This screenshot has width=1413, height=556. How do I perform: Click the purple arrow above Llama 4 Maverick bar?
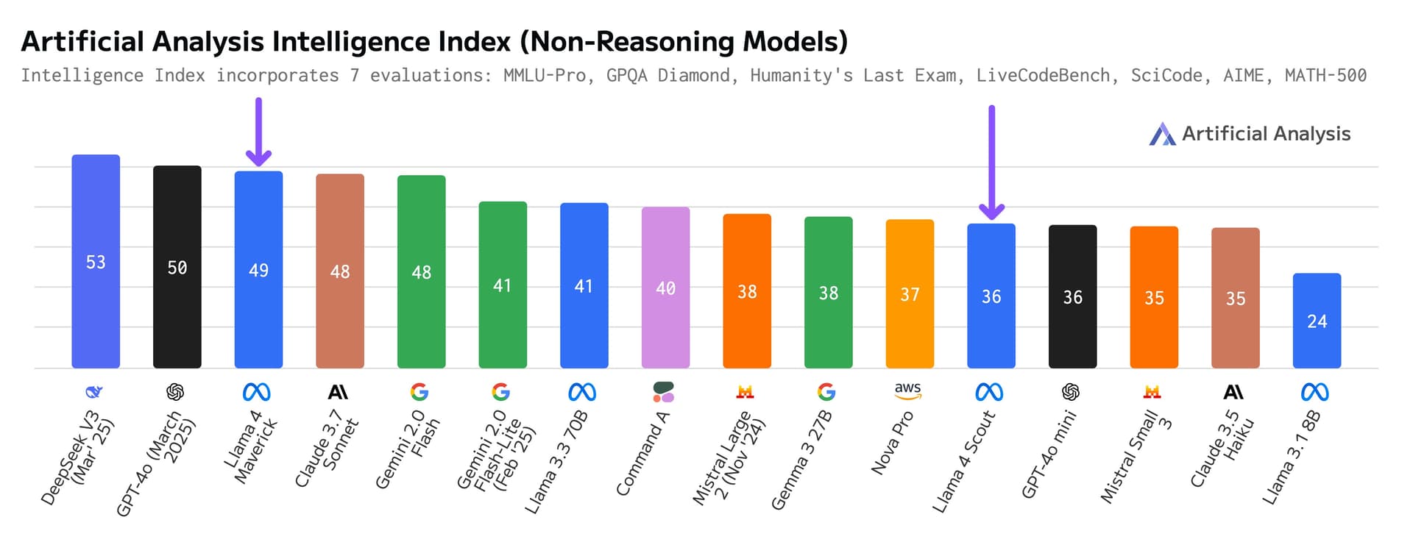click(258, 132)
